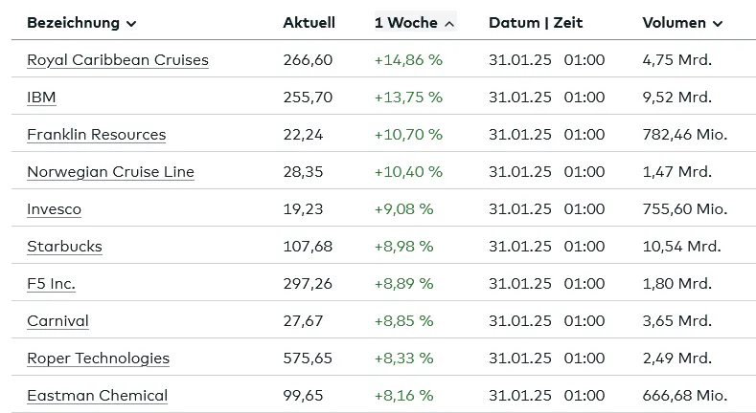Image resolution: width=756 pixels, height=413 pixels.
Task: Go to the Invesco stock page
Action: (54, 209)
